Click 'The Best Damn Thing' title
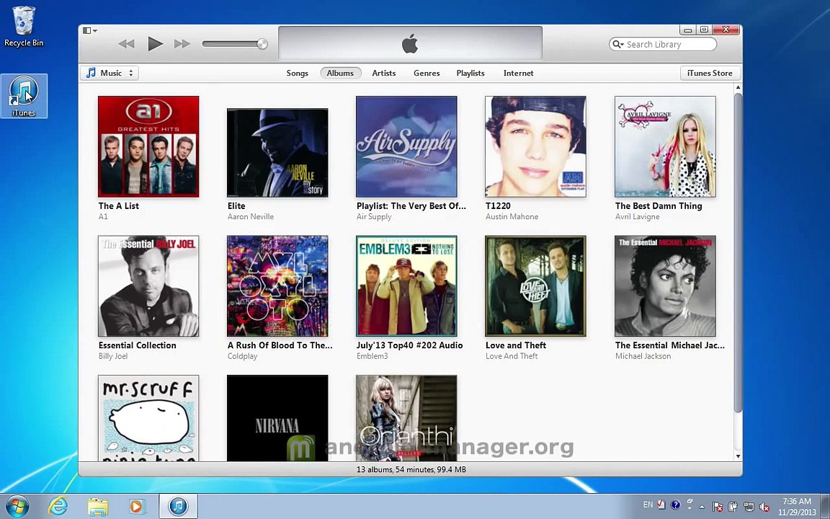Image resolution: width=830 pixels, height=519 pixels. tap(659, 206)
